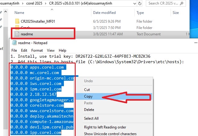Click the line 0.0.0.0 2.18.12.147
198x136 pixels.
pyautogui.click(x=33, y=95)
